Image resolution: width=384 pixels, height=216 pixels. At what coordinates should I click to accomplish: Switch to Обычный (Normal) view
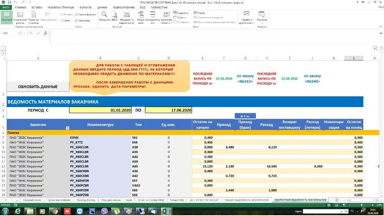pos(7,17)
